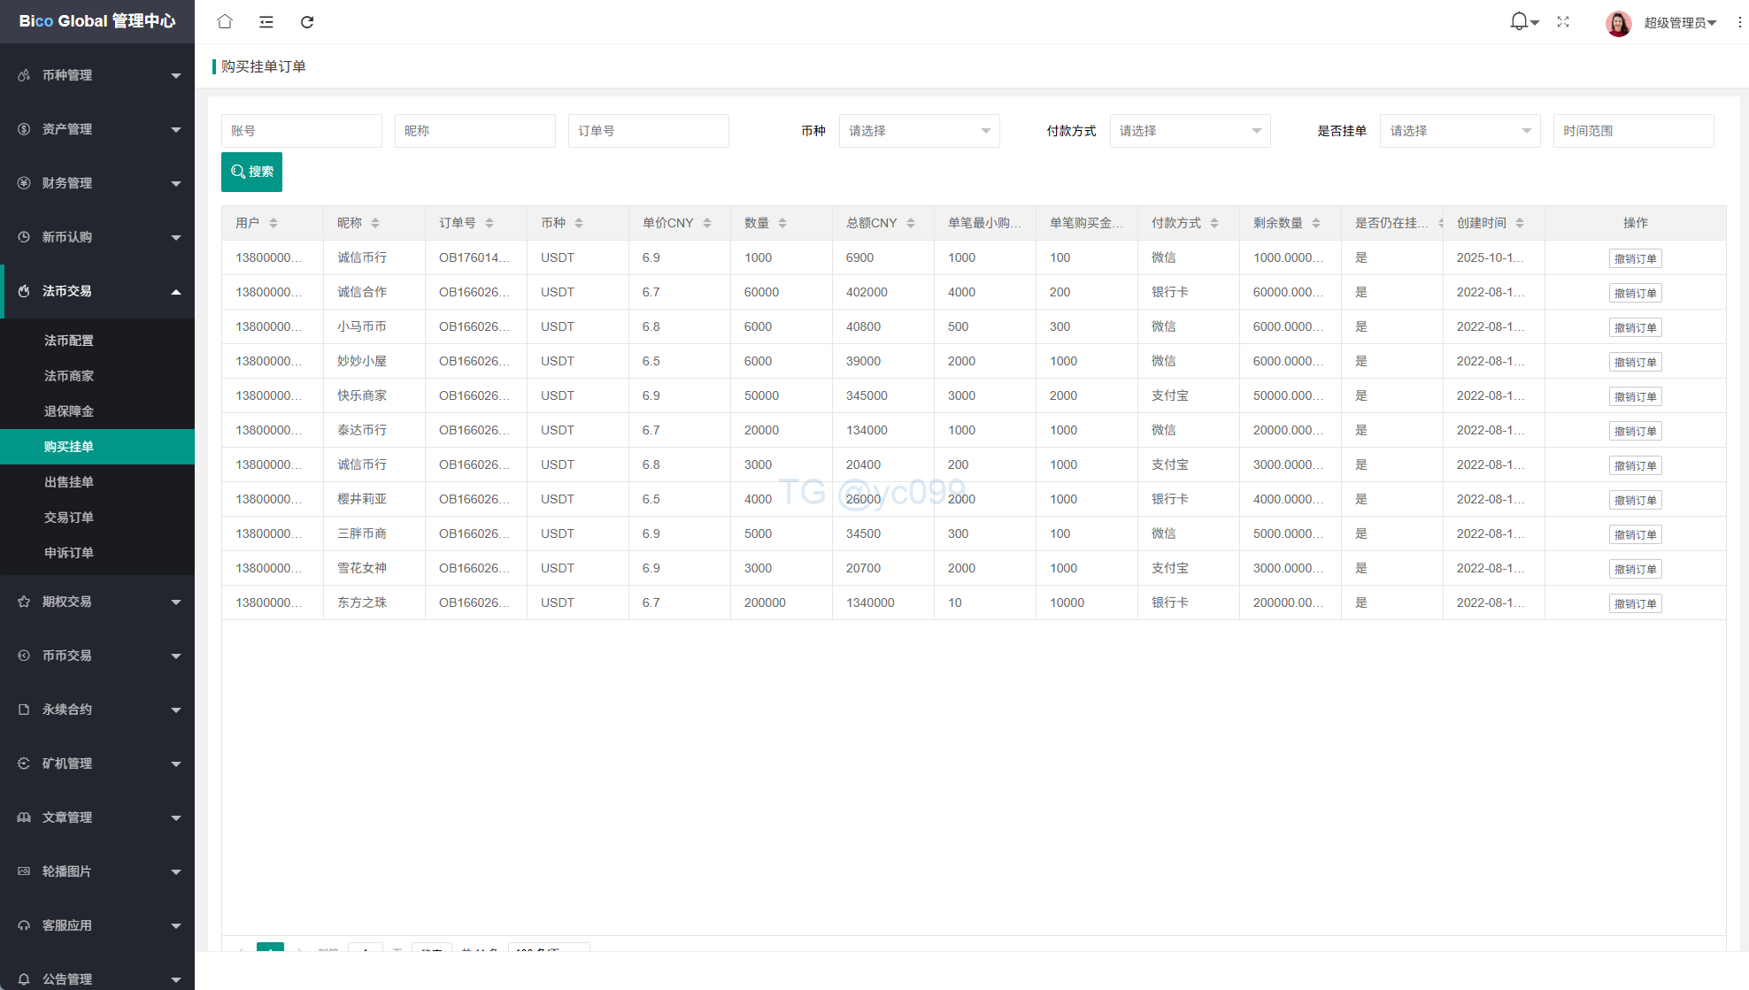Click the green 搜索 button
The height and width of the screenshot is (990, 1749).
point(251,172)
